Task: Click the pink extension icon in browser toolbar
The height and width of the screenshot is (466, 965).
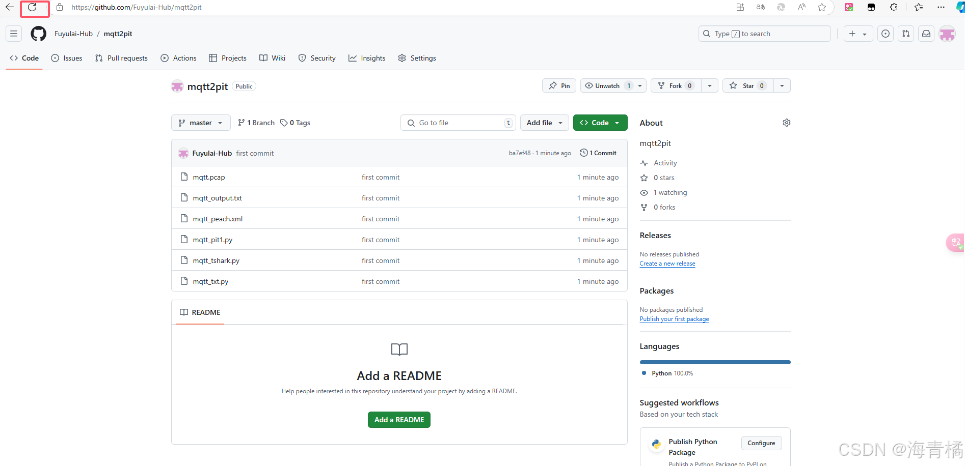Action: tap(849, 7)
